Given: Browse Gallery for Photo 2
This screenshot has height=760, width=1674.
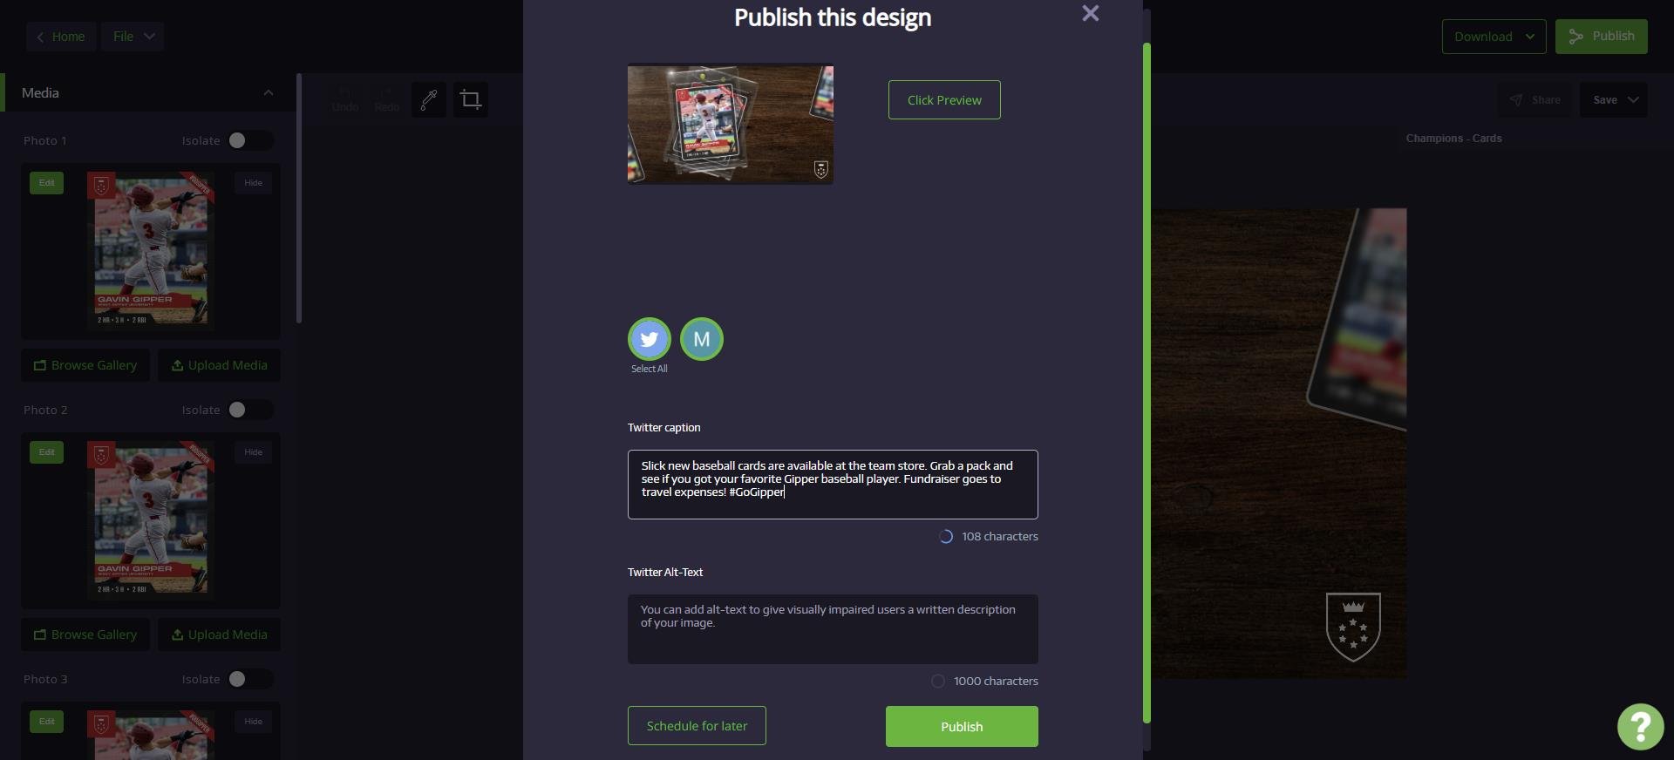Looking at the screenshot, I should [85, 634].
